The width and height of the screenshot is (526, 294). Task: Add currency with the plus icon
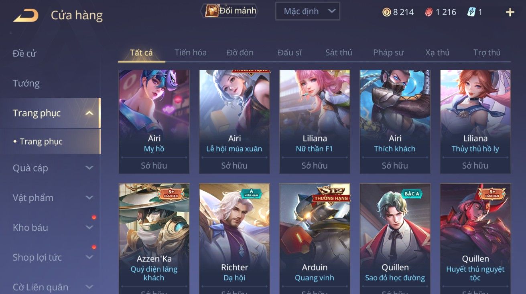510,12
